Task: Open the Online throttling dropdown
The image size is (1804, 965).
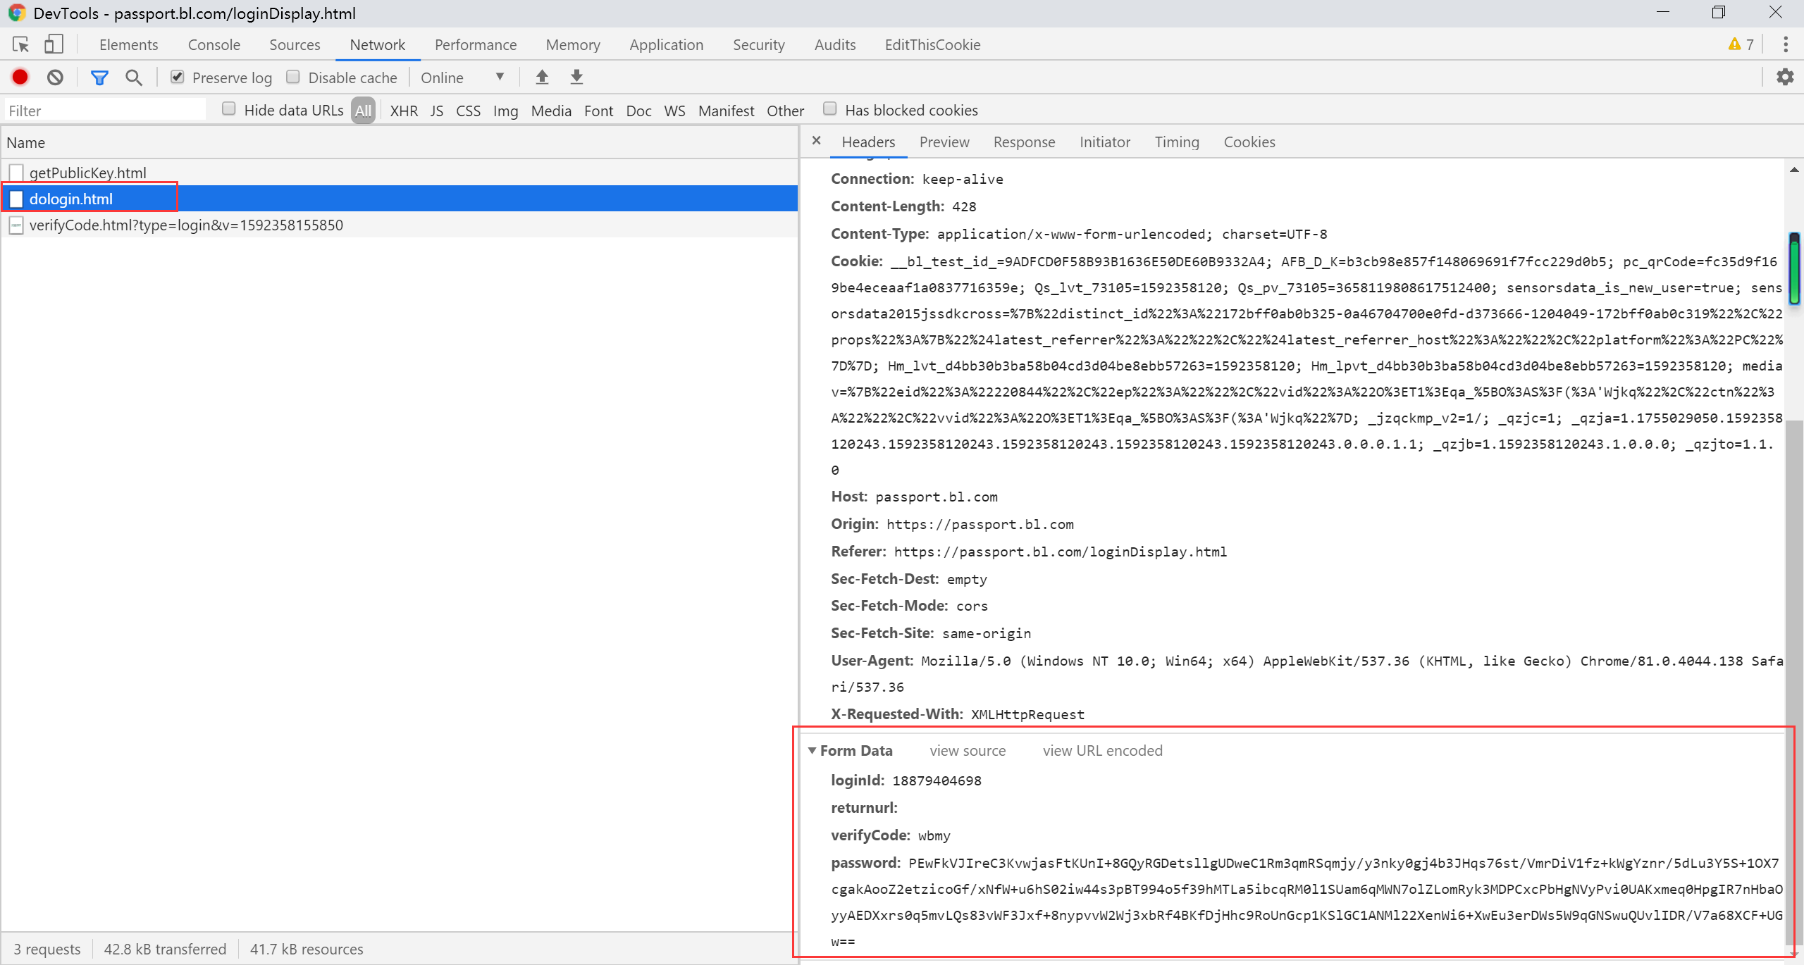Action: pos(462,77)
